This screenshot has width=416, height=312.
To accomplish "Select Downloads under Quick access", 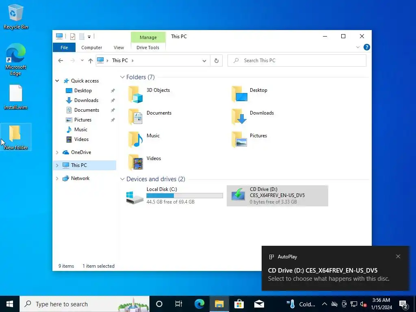I will [x=86, y=100].
